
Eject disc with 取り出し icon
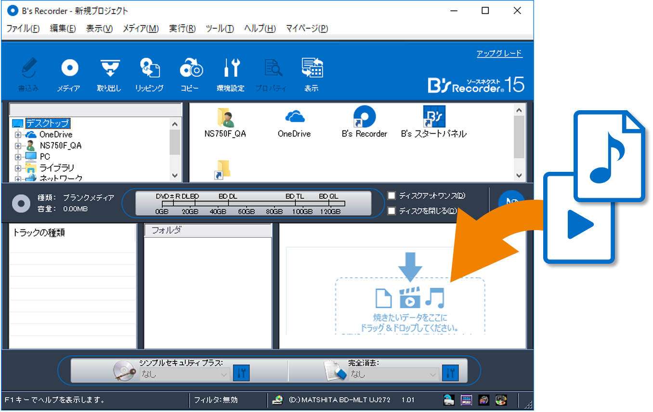pyautogui.click(x=110, y=68)
